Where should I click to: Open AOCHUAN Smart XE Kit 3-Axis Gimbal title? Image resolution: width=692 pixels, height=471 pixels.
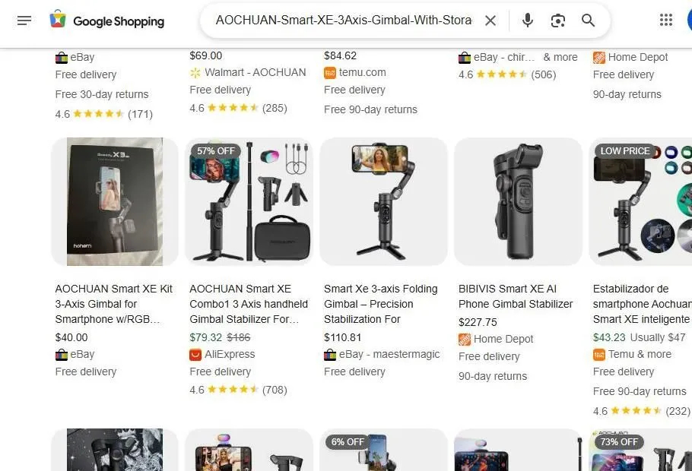click(114, 304)
